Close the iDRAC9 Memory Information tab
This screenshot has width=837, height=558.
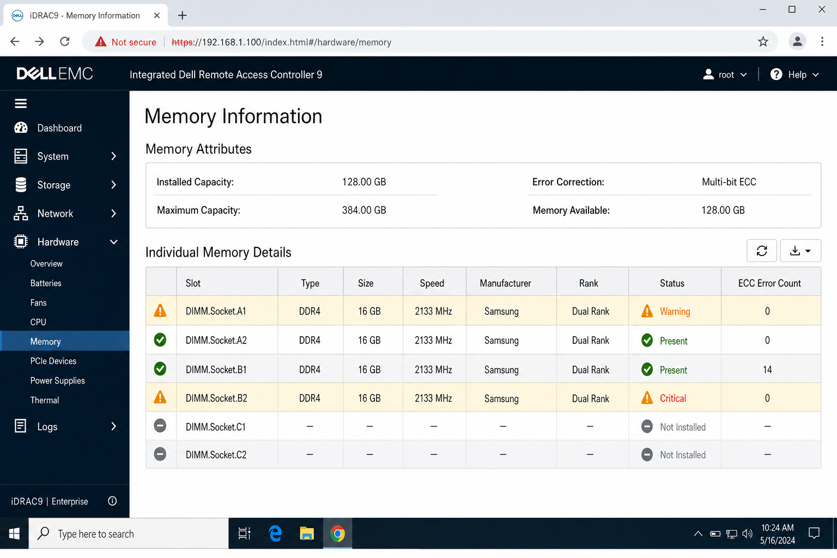point(157,15)
